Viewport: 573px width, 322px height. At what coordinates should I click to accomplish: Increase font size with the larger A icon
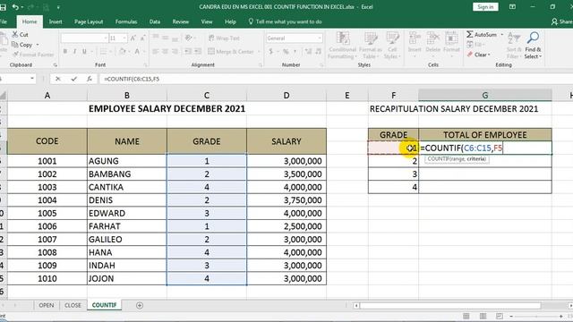133,38
